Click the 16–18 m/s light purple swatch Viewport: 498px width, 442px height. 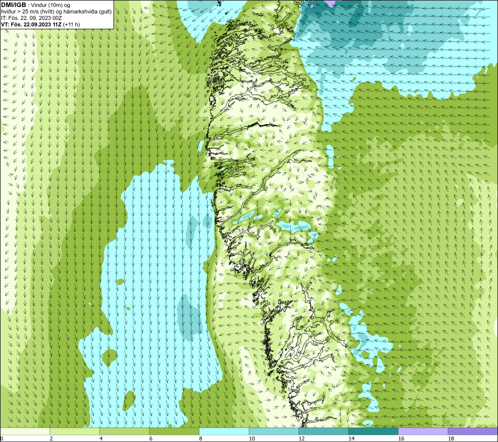423,431
